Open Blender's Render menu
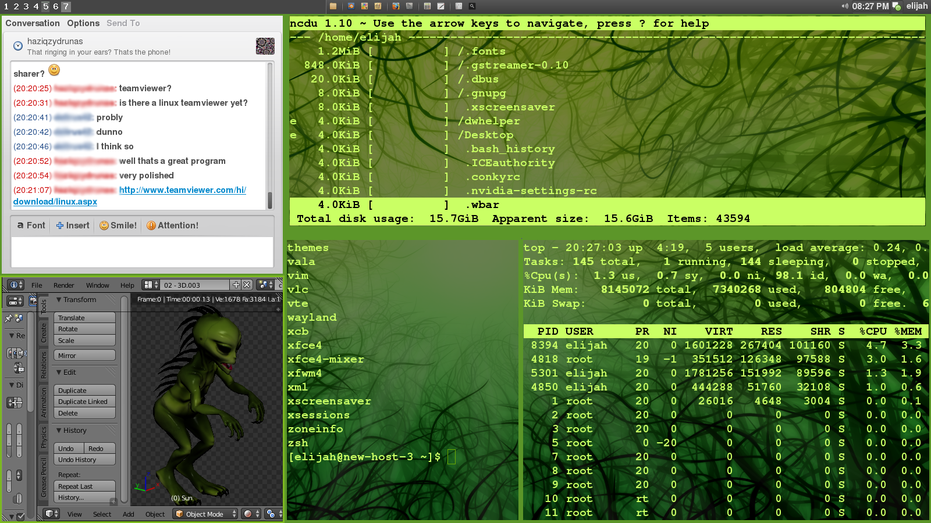This screenshot has height=523, width=931. click(x=64, y=285)
